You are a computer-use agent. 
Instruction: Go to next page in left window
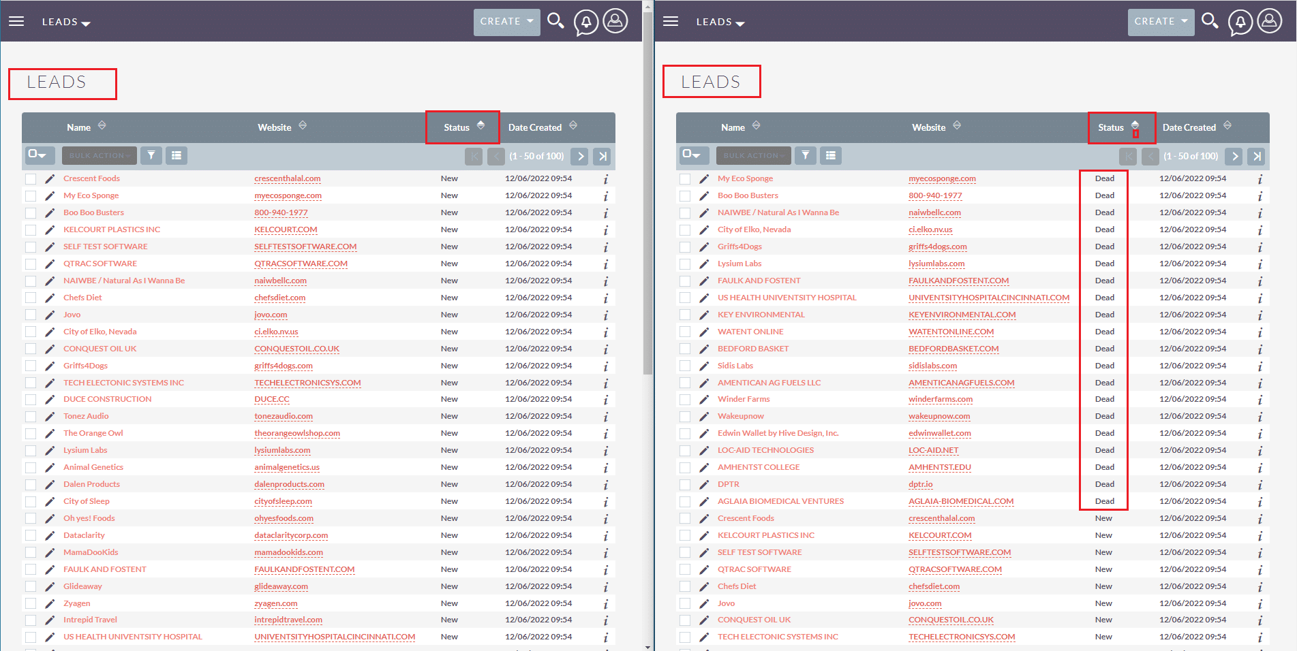click(579, 156)
